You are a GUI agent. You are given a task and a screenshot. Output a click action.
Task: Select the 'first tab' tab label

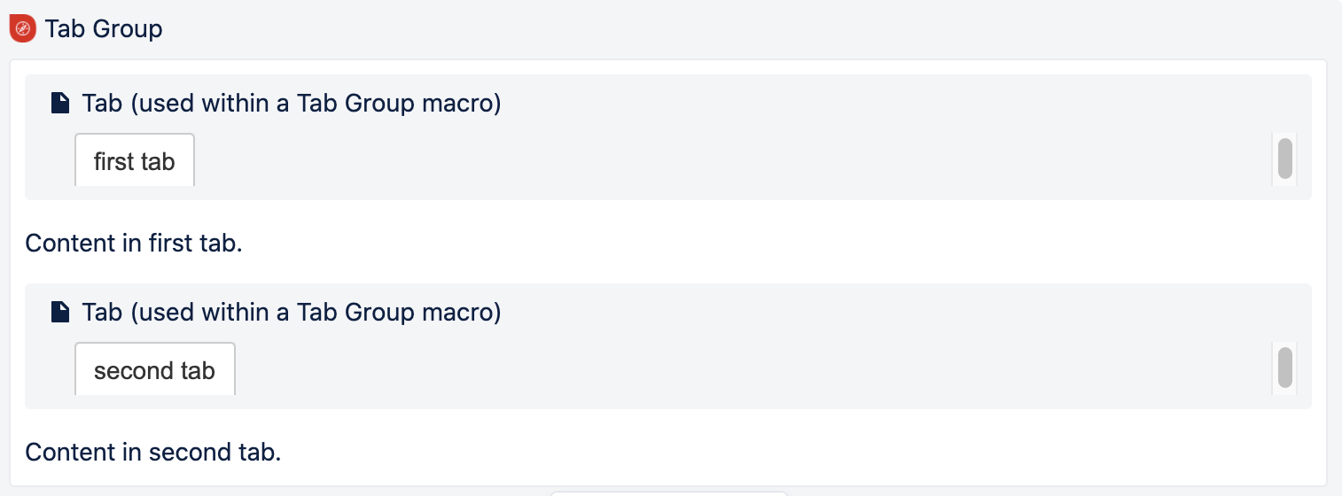click(x=135, y=162)
